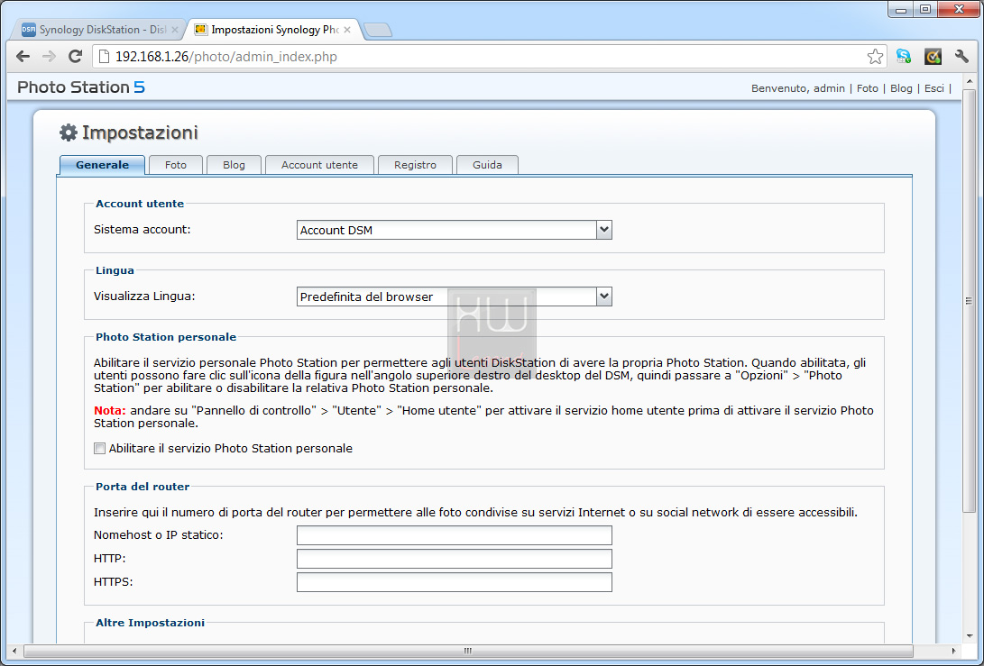Click into the HTTP port field

(x=455, y=559)
